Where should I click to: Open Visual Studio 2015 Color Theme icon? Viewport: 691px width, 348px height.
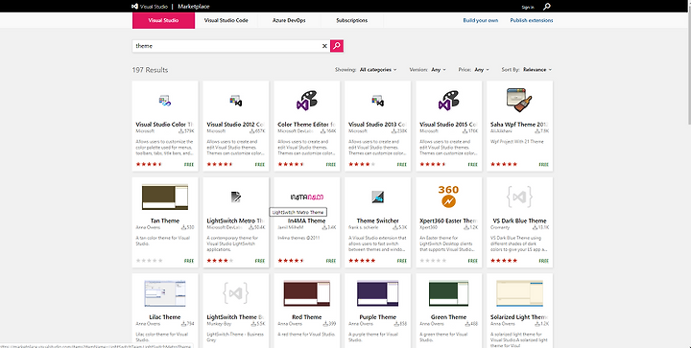pyautogui.click(x=448, y=101)
